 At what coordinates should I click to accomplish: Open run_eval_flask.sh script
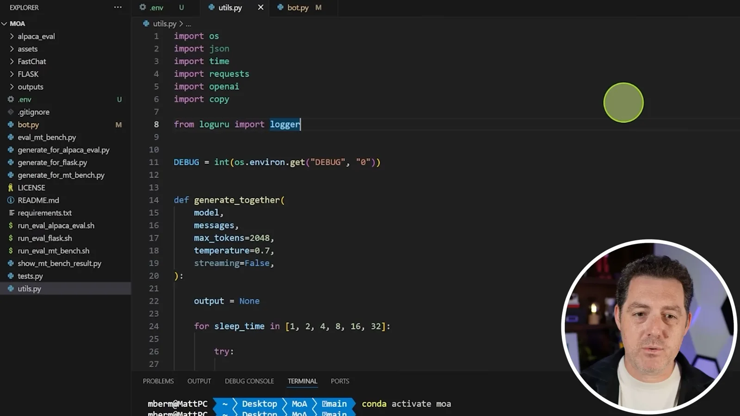click(65, 238)
